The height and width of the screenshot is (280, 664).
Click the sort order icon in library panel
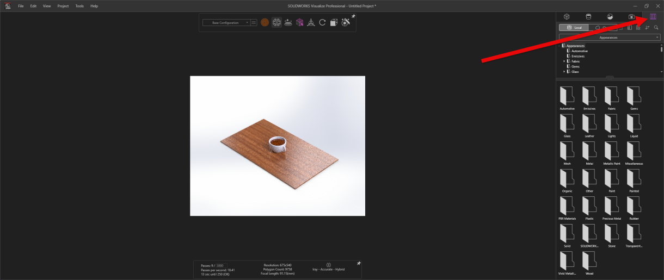[647, 27]
